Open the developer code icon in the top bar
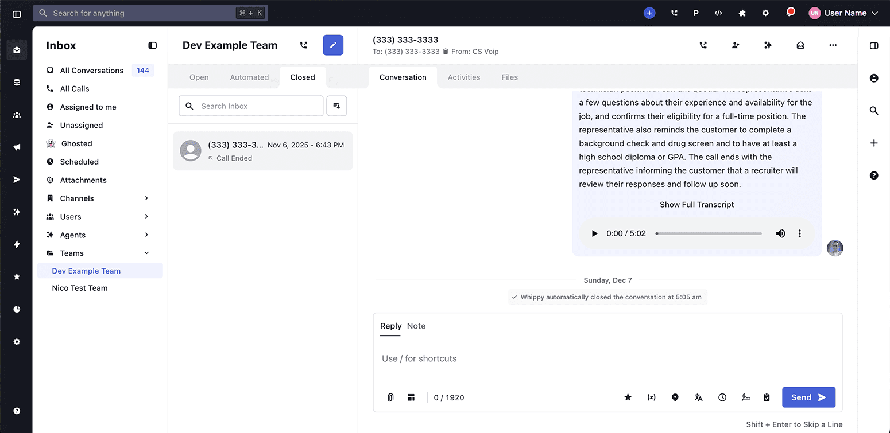 click(718, 12)
